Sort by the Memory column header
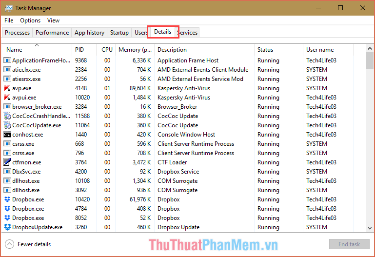The width and height of the screenshot is (375, 257). point(135,49)
